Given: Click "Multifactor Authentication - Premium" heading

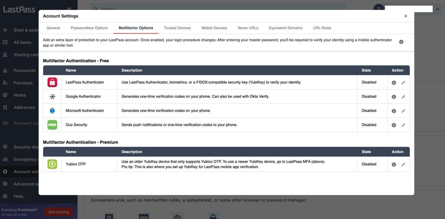Looking at the screenshot, I should [80, 142].
